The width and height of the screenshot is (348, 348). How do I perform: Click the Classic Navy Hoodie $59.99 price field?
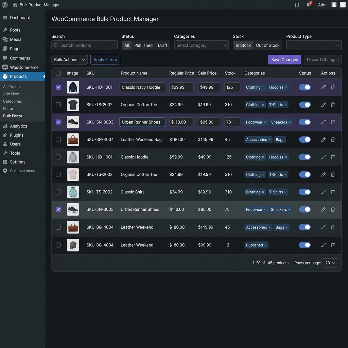(181, 87)
